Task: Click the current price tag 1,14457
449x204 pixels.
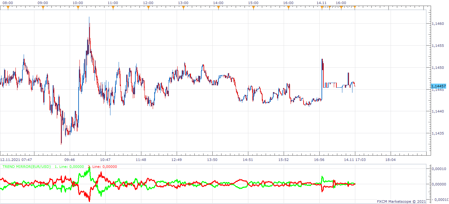Action: click(x=439, y=86)
